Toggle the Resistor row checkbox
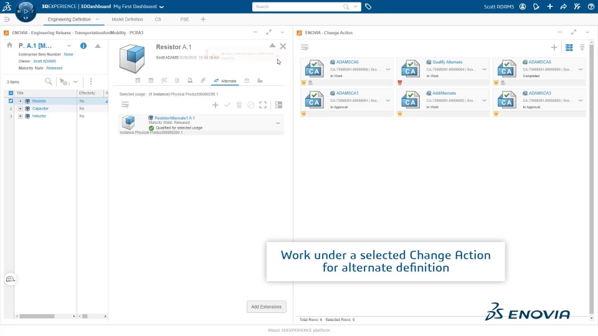This screenshot has width=598, height=336. coord(11,101)
